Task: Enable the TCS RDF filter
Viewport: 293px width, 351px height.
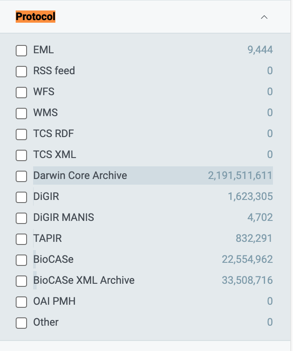Action: pyautogui.click(x=21, y=134)
